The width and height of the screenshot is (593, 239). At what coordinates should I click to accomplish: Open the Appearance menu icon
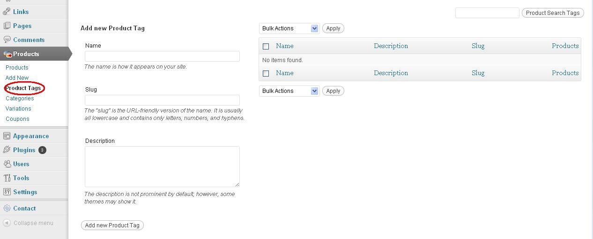[7, 136]
